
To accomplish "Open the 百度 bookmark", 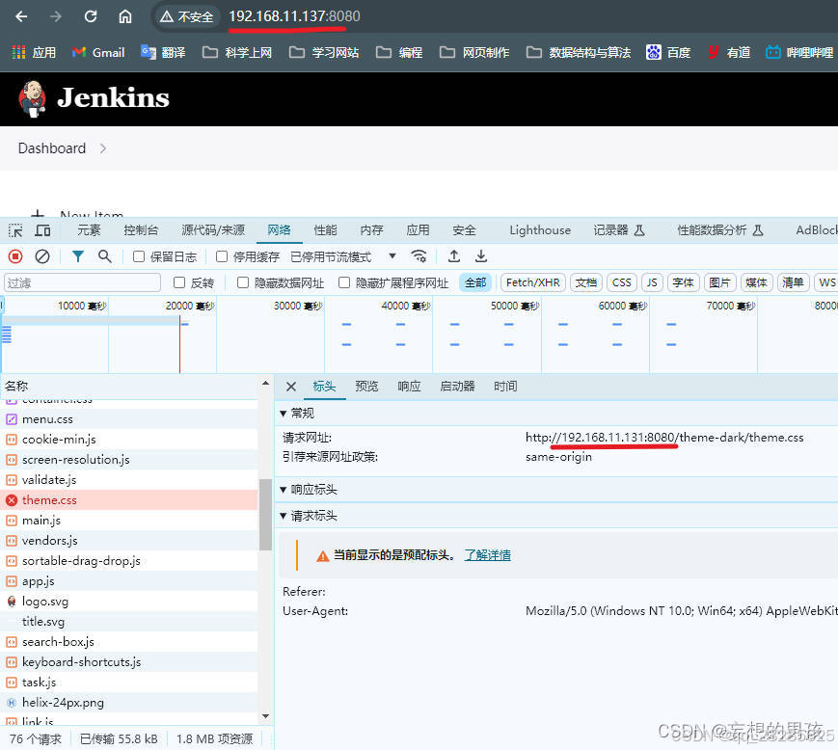I will pos(668,52).
